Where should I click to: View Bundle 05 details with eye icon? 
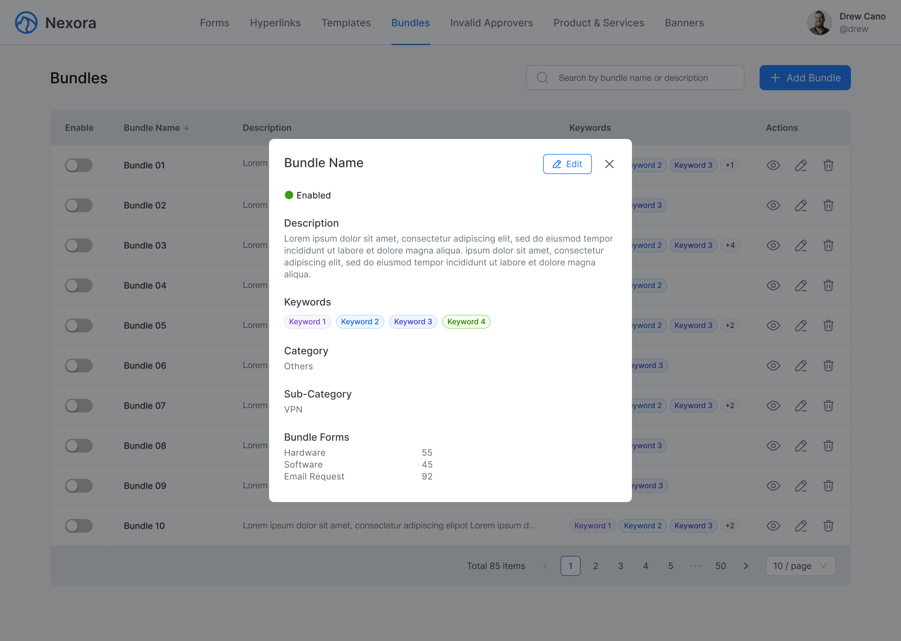coord(773,326)
